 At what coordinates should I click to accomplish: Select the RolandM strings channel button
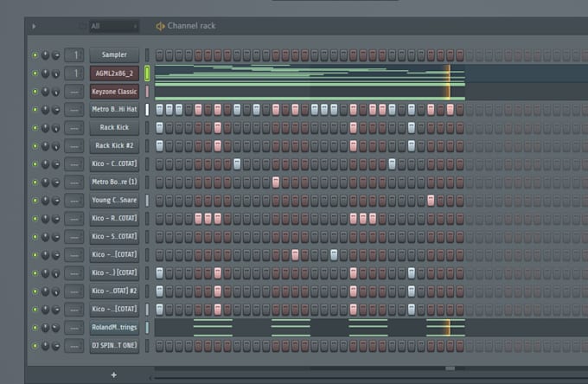114,328
